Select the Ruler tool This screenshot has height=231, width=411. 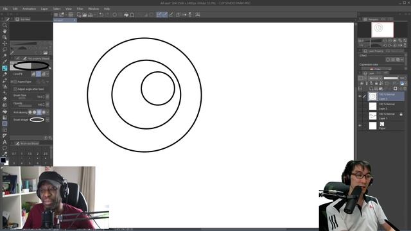point(4,135)
